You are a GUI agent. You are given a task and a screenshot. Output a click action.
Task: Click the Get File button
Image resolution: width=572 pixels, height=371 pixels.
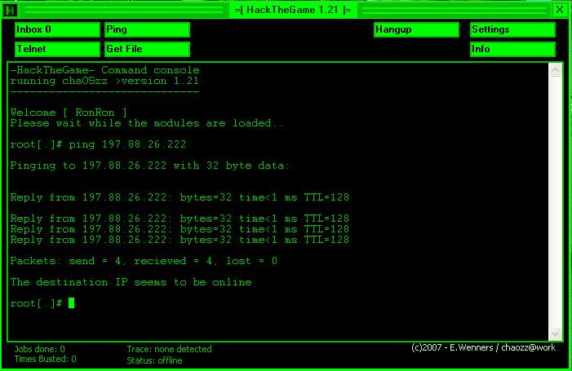(147, 50)
